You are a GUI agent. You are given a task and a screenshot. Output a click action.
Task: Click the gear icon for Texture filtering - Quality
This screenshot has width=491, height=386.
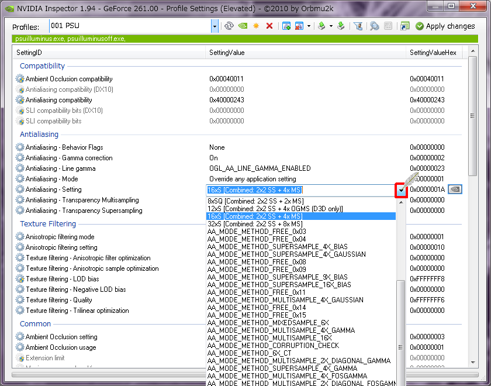(x=20, y=300)
